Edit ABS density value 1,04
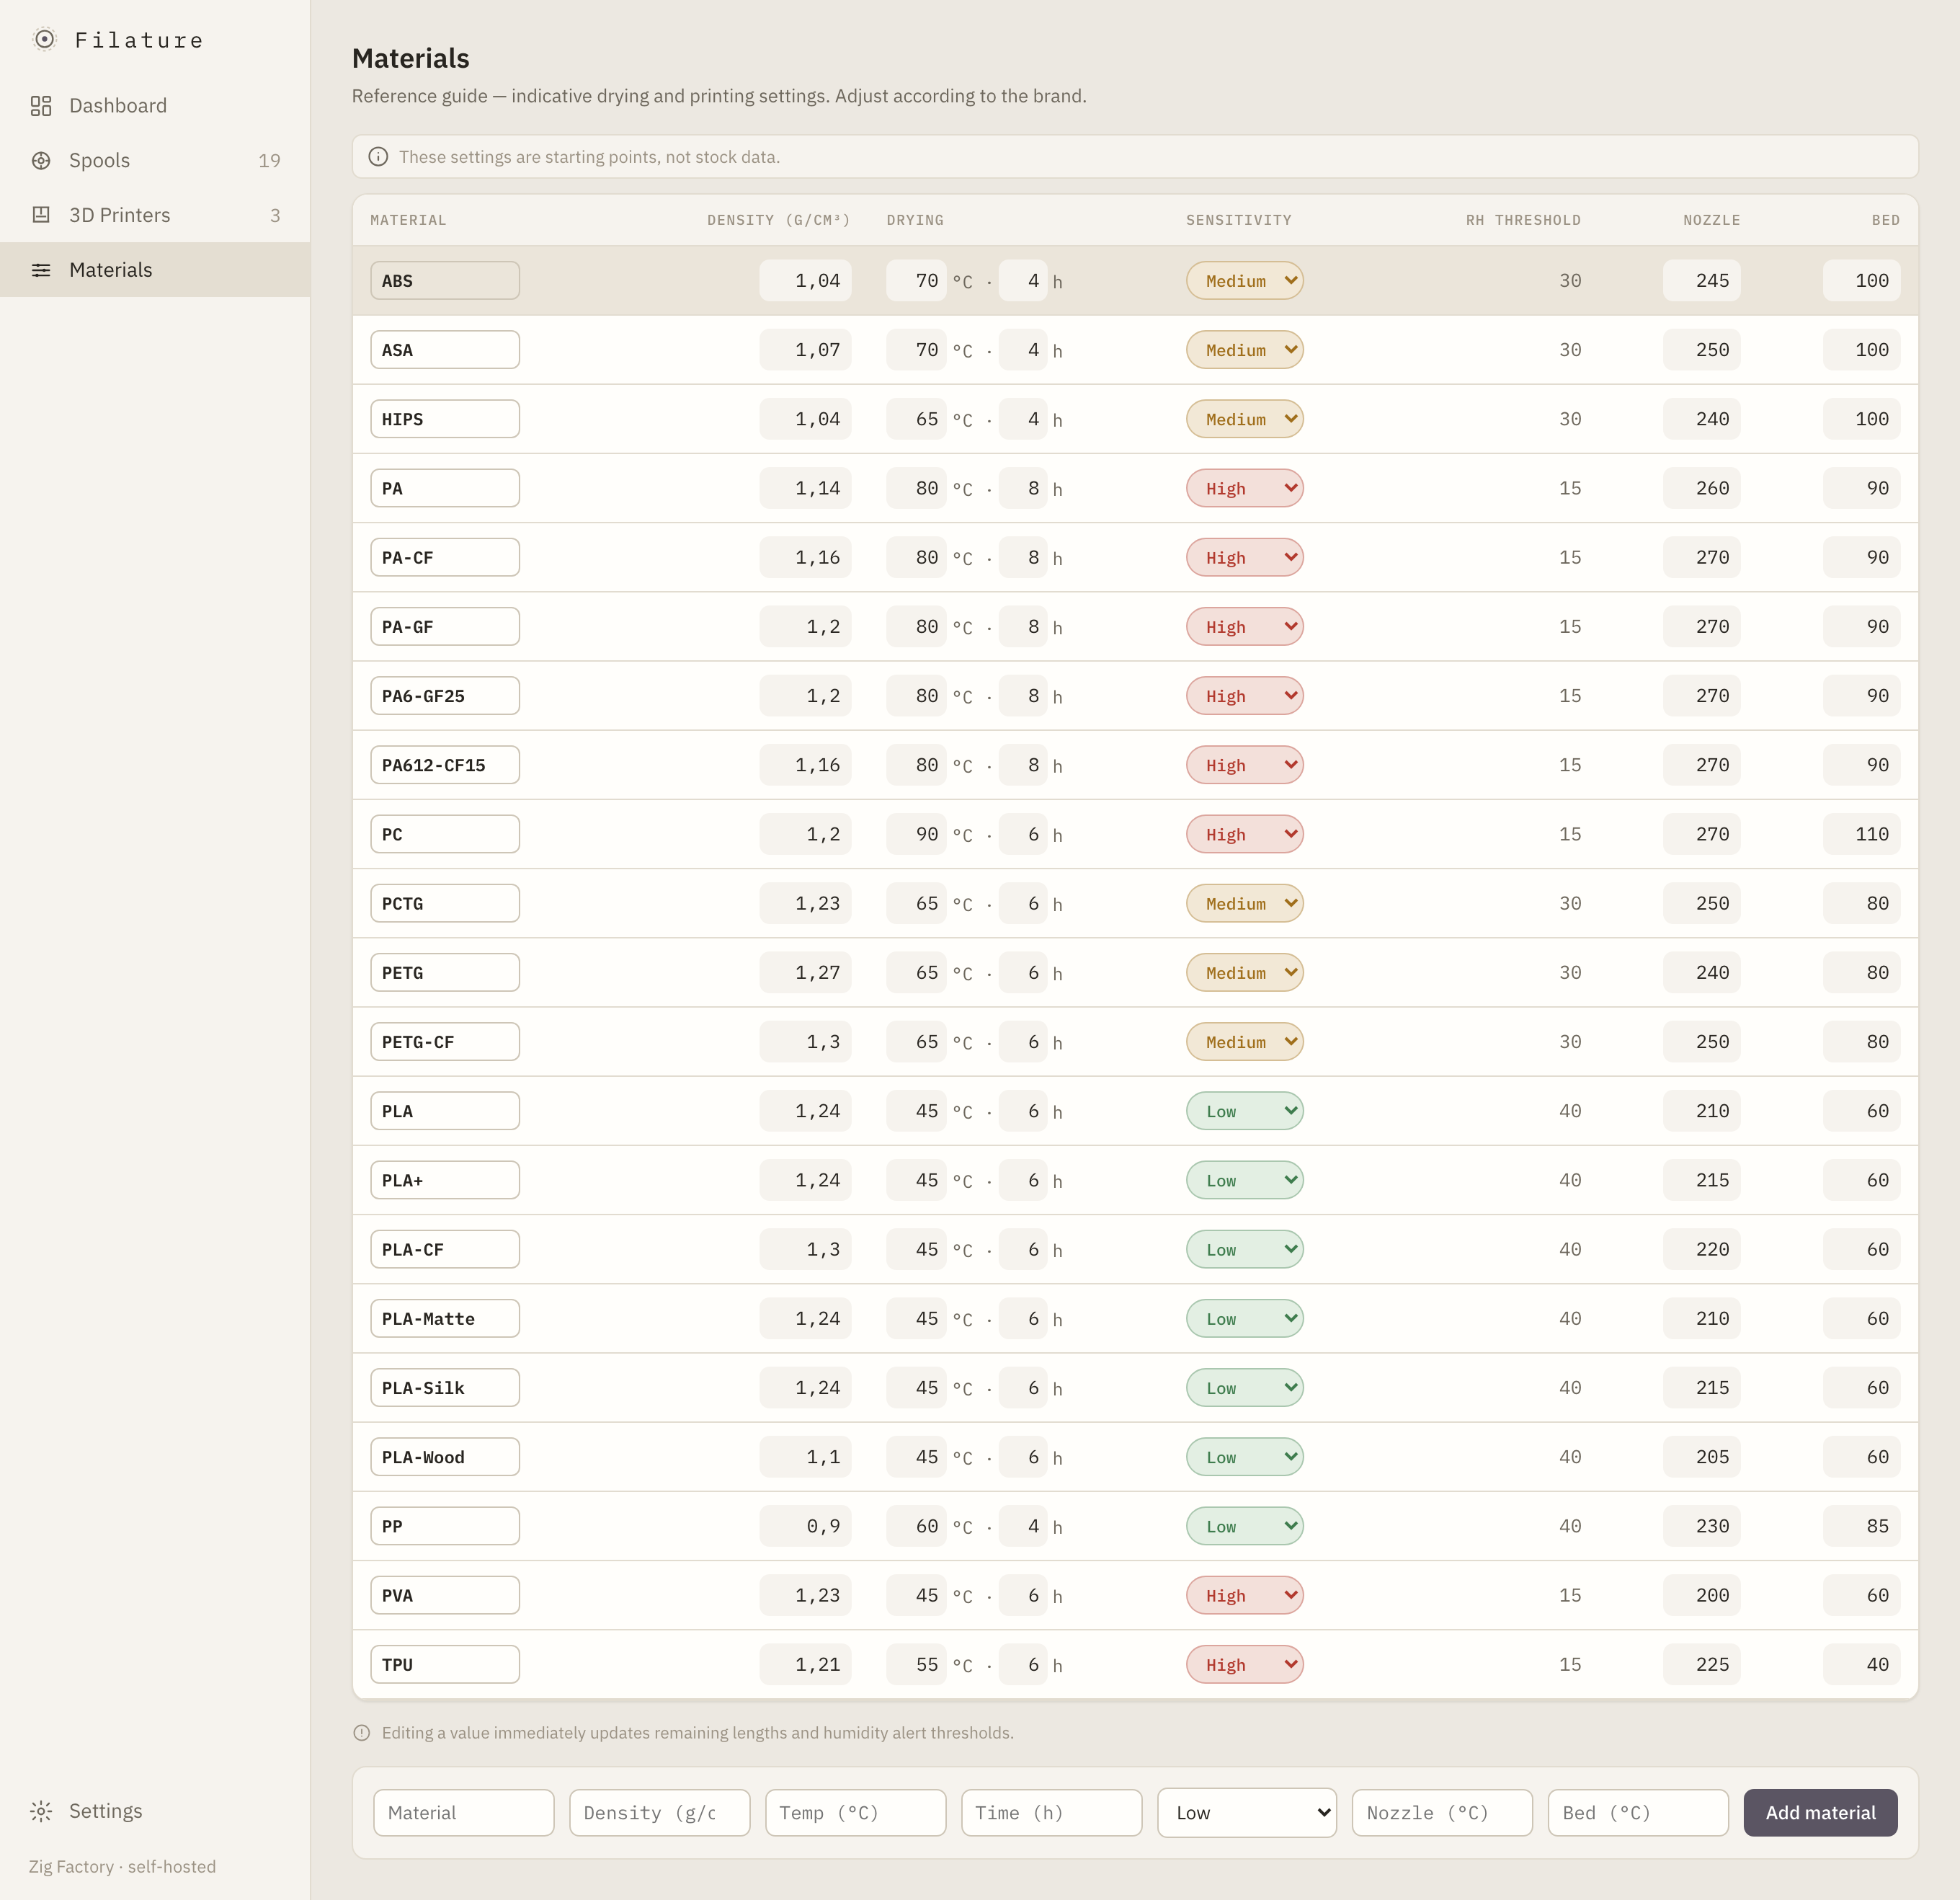This screenshot has width=1960, height=1900. click(805, 281)
